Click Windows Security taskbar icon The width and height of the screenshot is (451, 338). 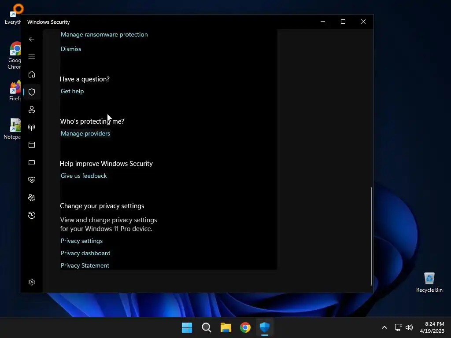coord(265,327)
